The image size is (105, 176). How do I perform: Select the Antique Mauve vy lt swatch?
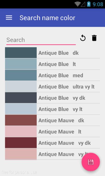click(x=21, y=154)
